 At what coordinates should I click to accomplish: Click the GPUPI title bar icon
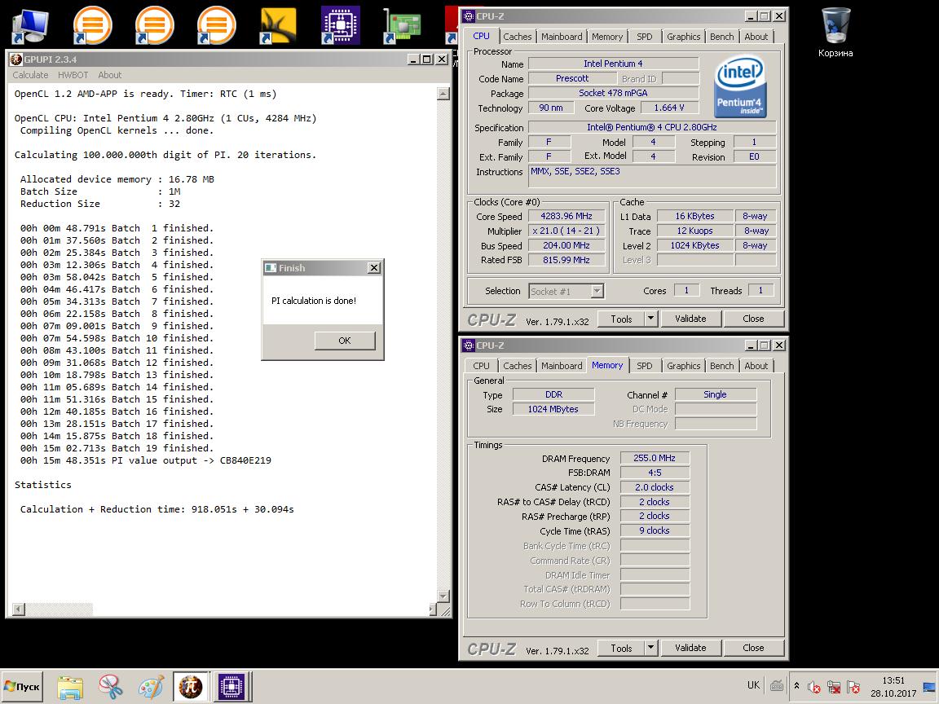(16, 59)
